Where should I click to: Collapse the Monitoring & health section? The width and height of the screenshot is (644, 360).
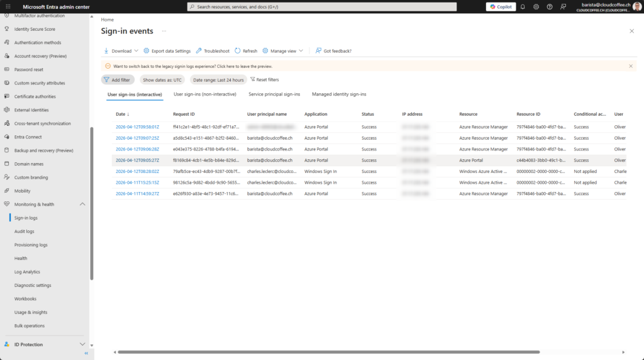point(82,205)
